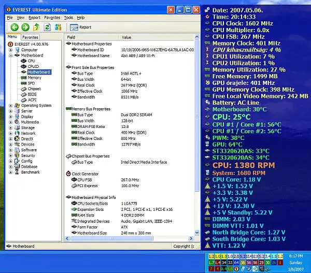Click the Field column header
Screen dimensions: 311x273
pyautogui.click(x=91, y=37)
